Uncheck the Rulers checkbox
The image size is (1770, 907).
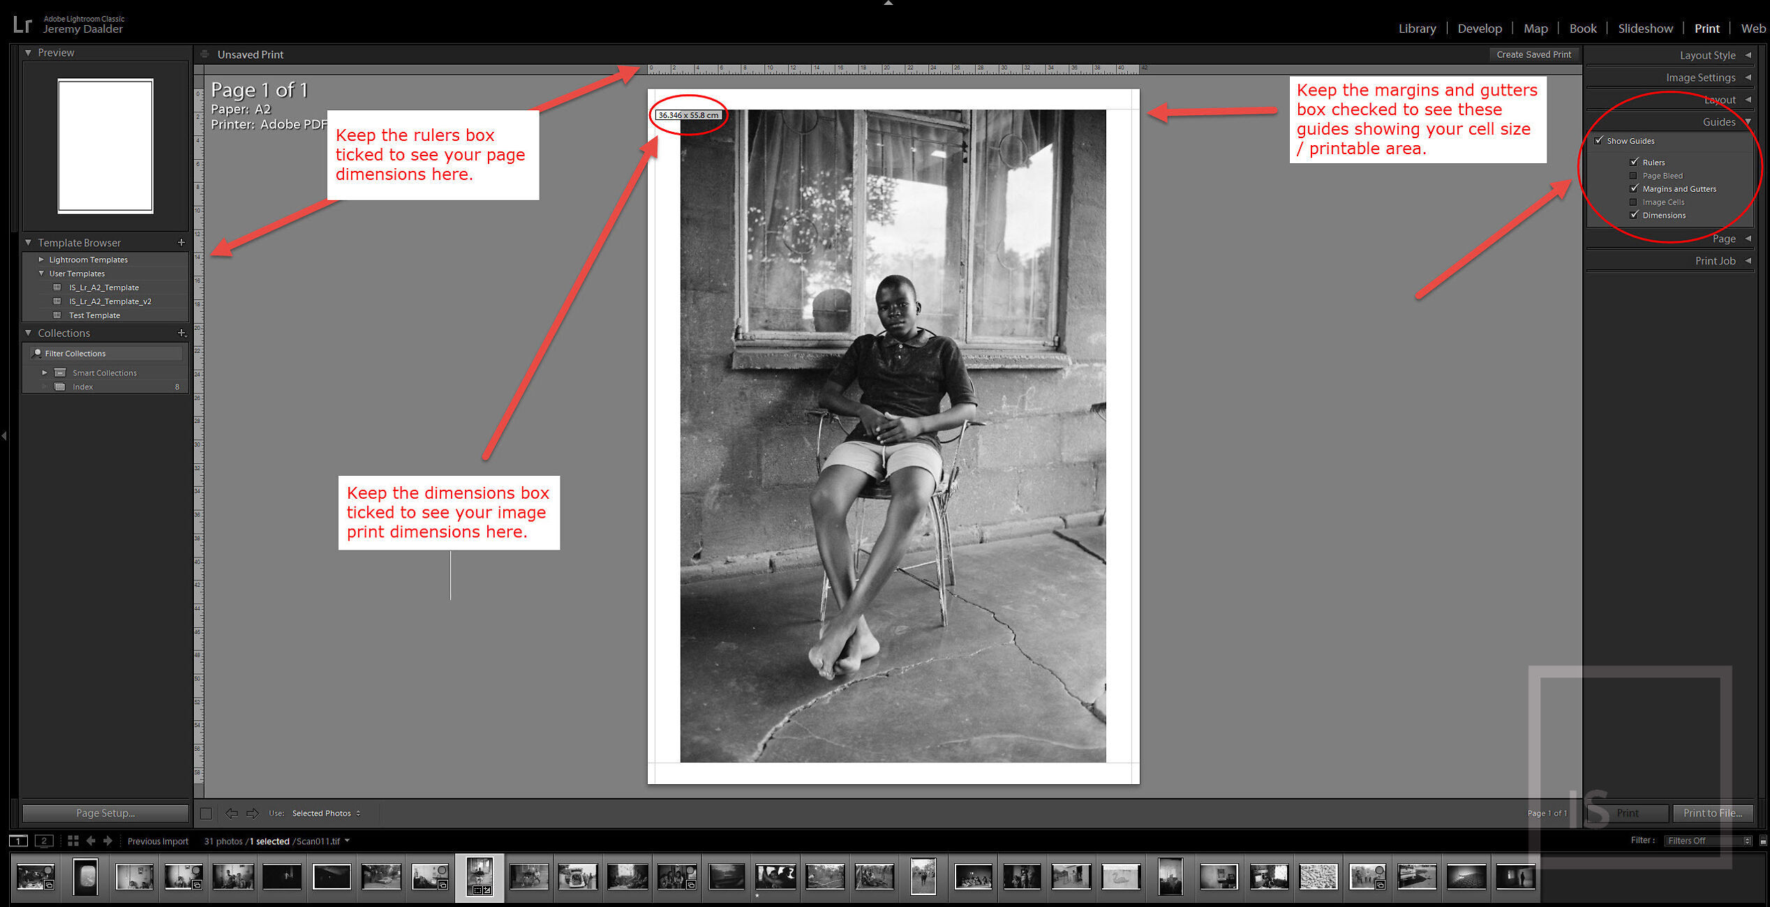point(1634,162)
